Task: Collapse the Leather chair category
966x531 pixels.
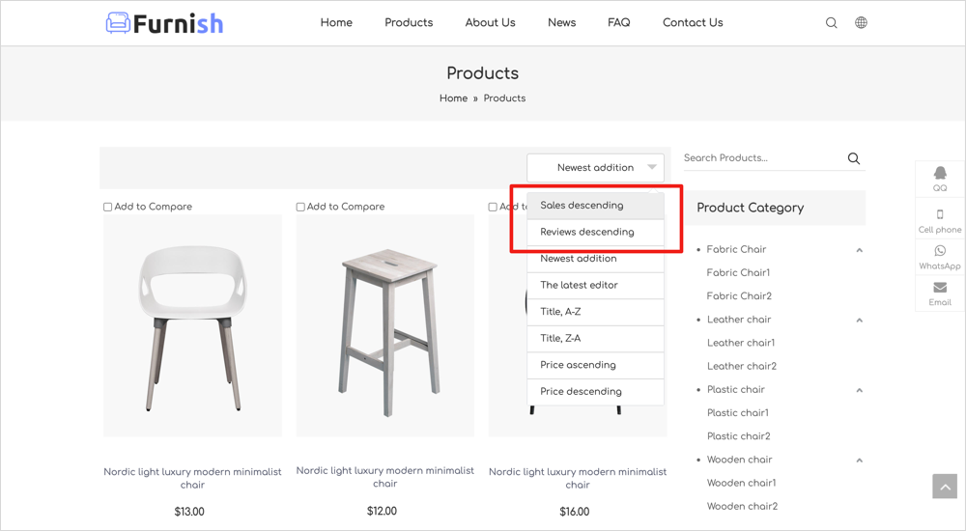Action: [x=859, y=321]
